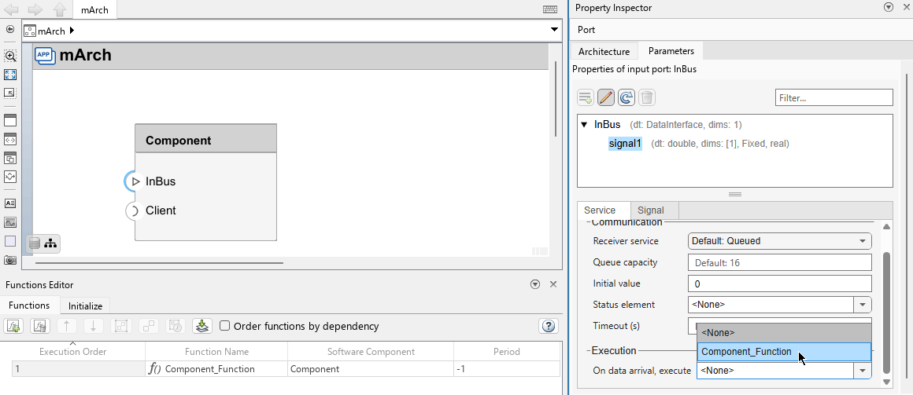Collapse the InBus tree node
The width and height of the screenshot is (913, 395).
tap(584, 124)
